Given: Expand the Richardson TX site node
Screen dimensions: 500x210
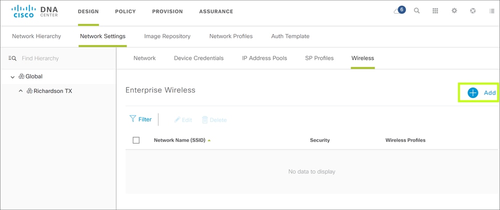Looking at the screenshot, I should (21, 91).
